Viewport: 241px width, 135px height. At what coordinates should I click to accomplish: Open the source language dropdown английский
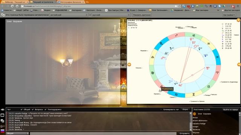[69, 15]
